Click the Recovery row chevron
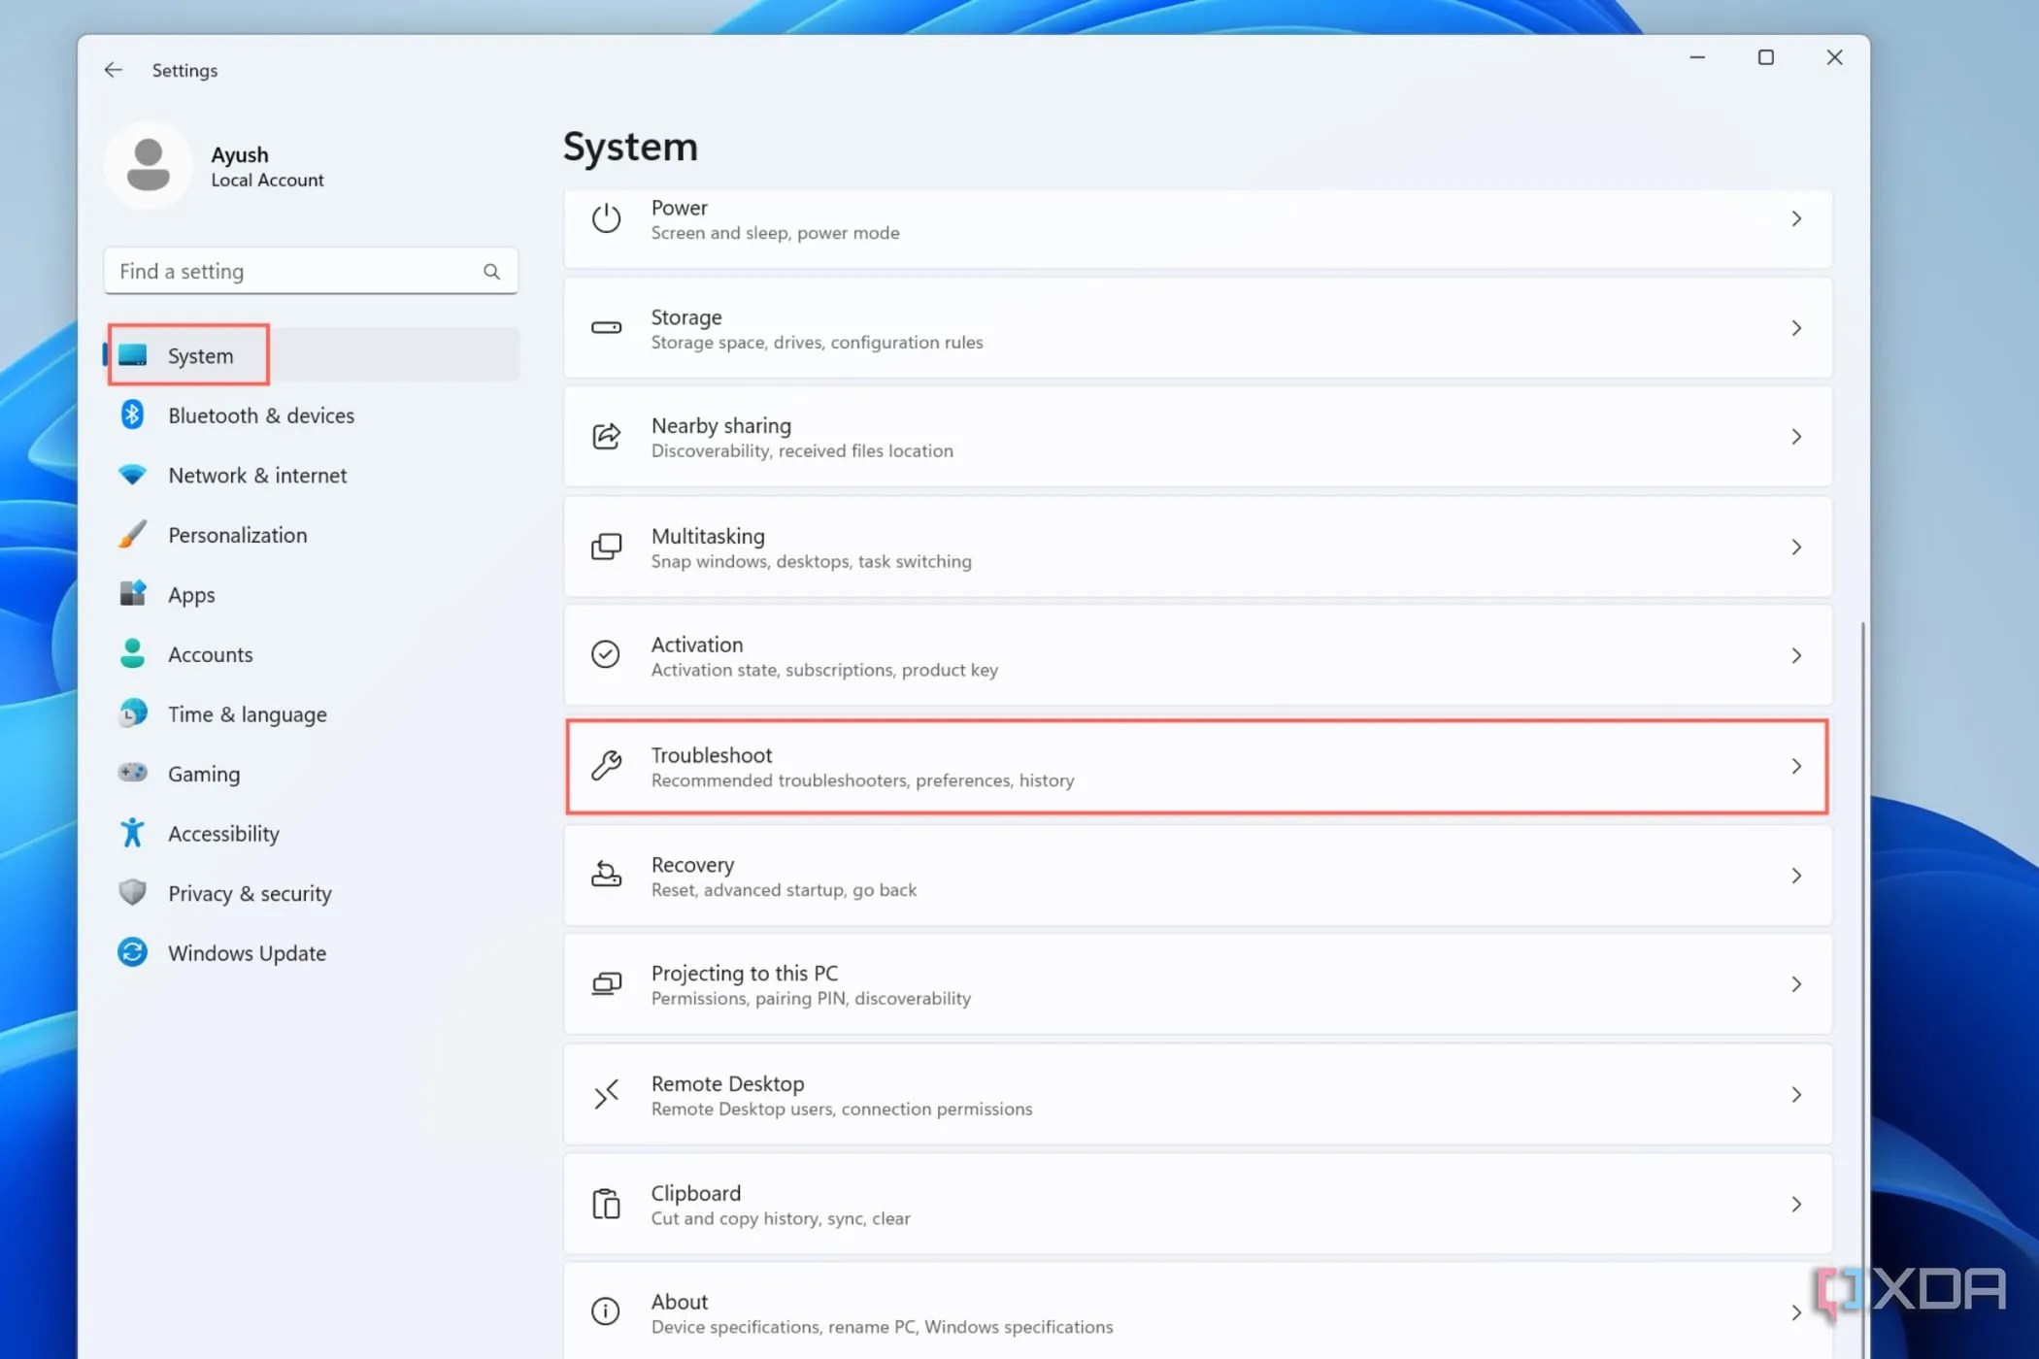 (x=1796, y=876)
